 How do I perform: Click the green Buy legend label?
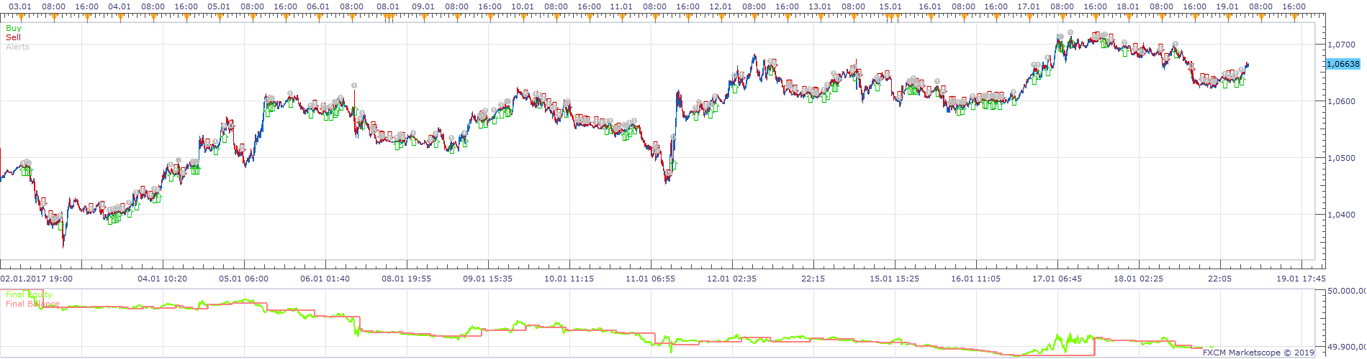14,29
